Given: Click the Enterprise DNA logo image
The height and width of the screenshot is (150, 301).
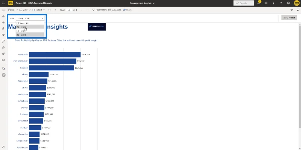Looking at the screenshot, I should [x=97, y=27].
